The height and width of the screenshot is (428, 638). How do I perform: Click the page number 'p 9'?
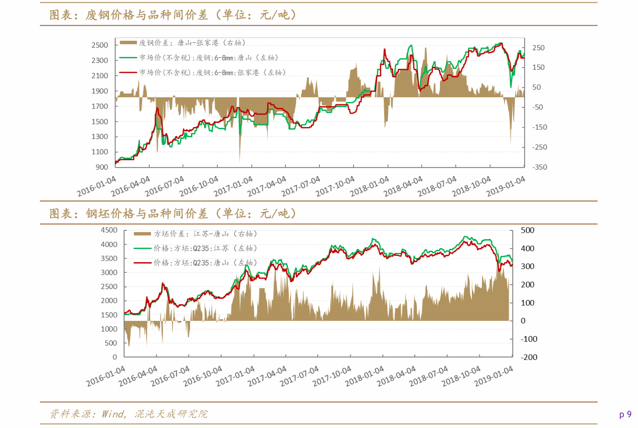(x=625, y=414)
